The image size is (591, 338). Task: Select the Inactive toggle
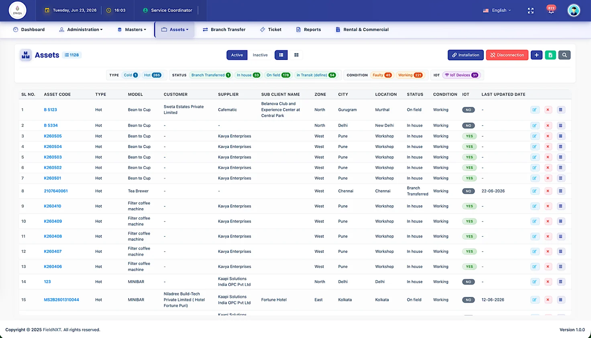[260, 55]
